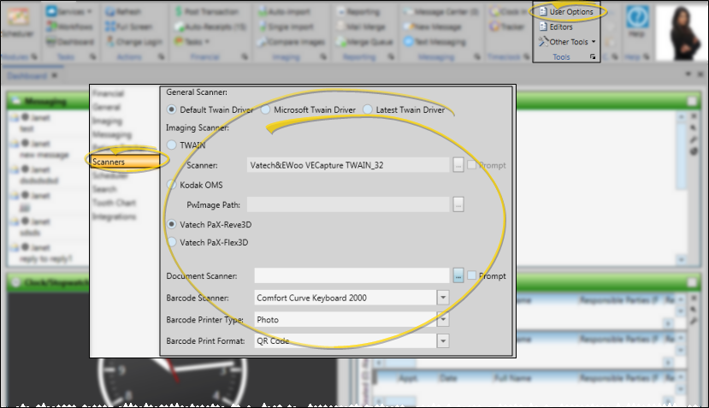
Task: Open Financial in the options list
Action: (x=108, y=93)
